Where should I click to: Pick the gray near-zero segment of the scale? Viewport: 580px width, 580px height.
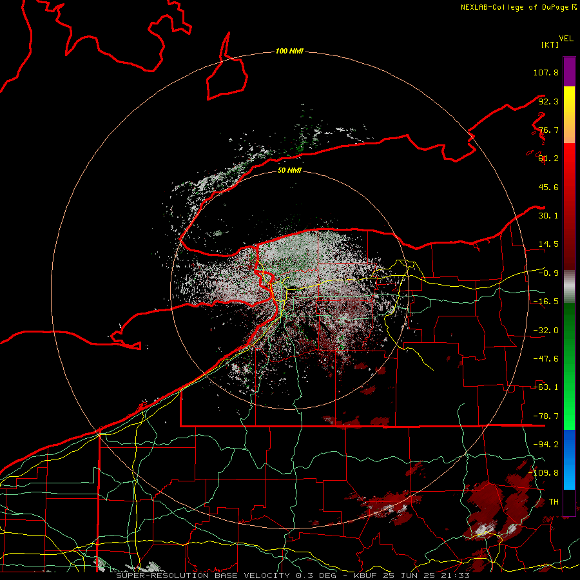[569, 287]
